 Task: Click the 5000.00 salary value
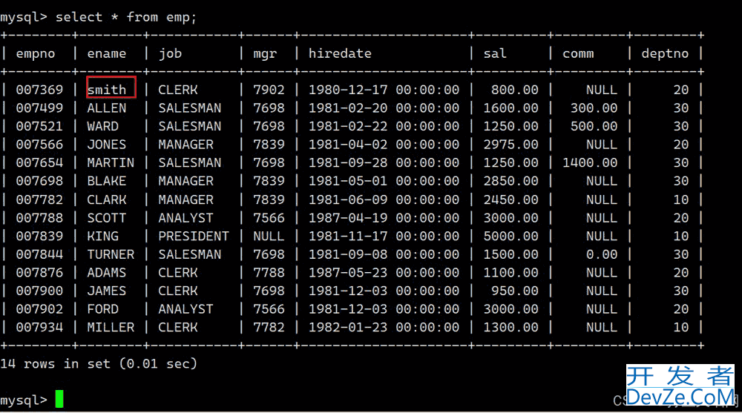pyautogui.click(x=510, y=236)
